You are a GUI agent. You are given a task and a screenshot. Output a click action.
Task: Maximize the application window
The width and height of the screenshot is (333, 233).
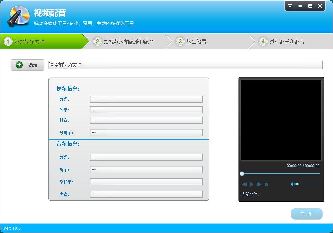coord(310,6)
